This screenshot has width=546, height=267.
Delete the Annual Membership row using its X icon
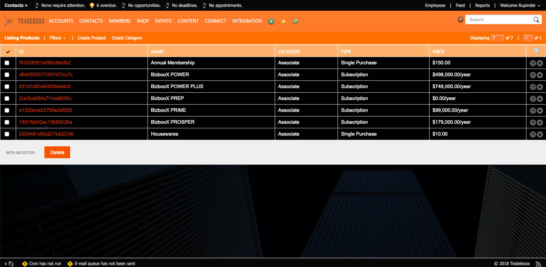pos(539,63)
